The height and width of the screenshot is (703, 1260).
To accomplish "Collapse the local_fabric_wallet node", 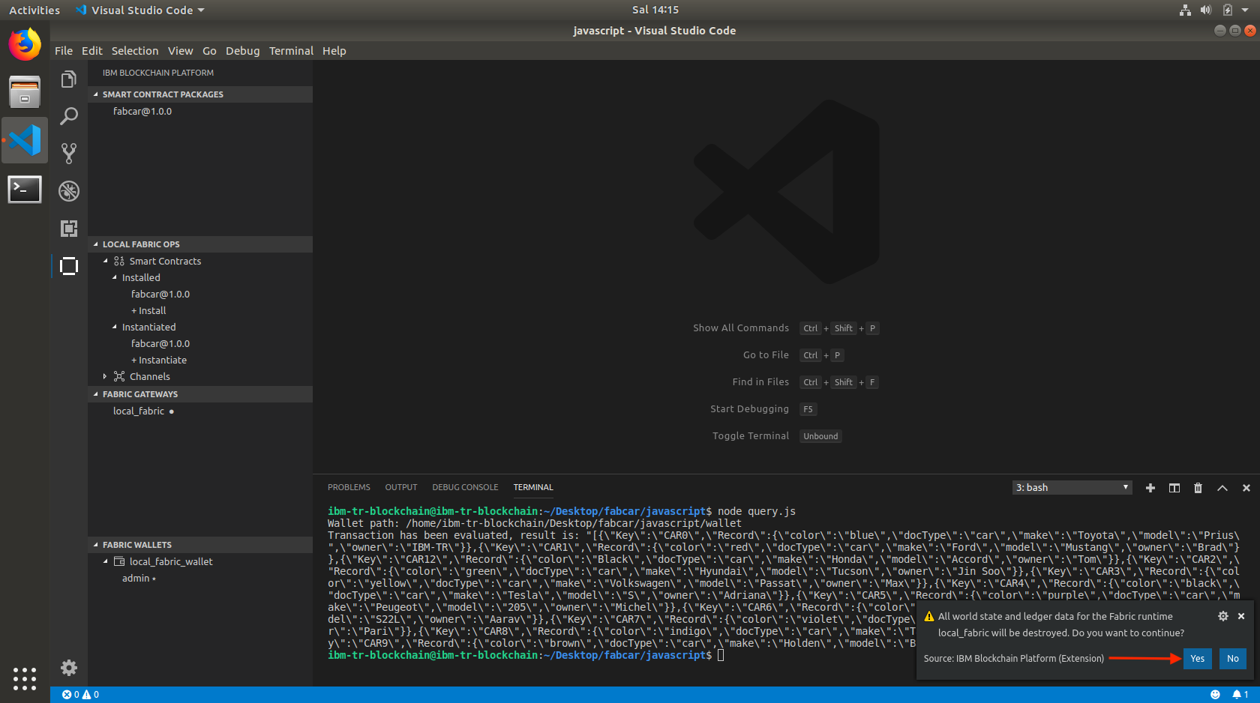I will click(x=105, y=561).
